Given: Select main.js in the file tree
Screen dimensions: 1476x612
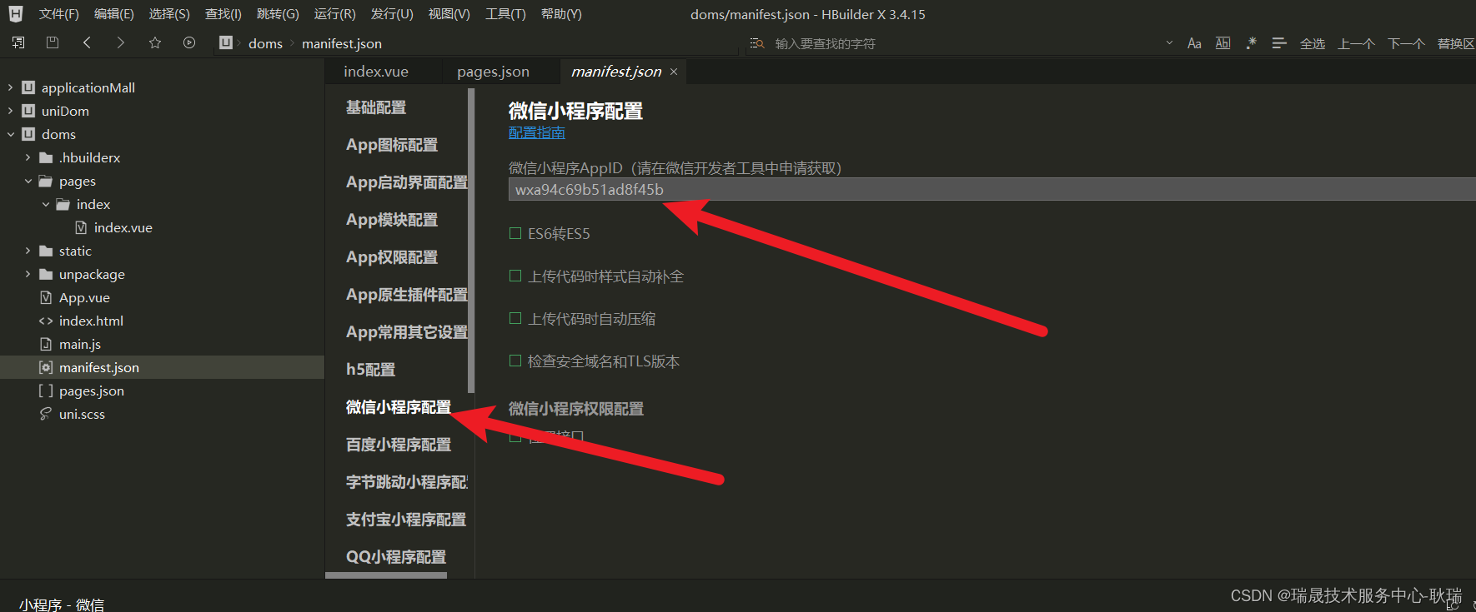Looking at the screenshot, I should coord(80,344).
